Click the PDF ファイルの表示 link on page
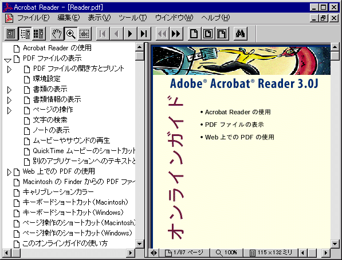 click(x=234, y=125)
